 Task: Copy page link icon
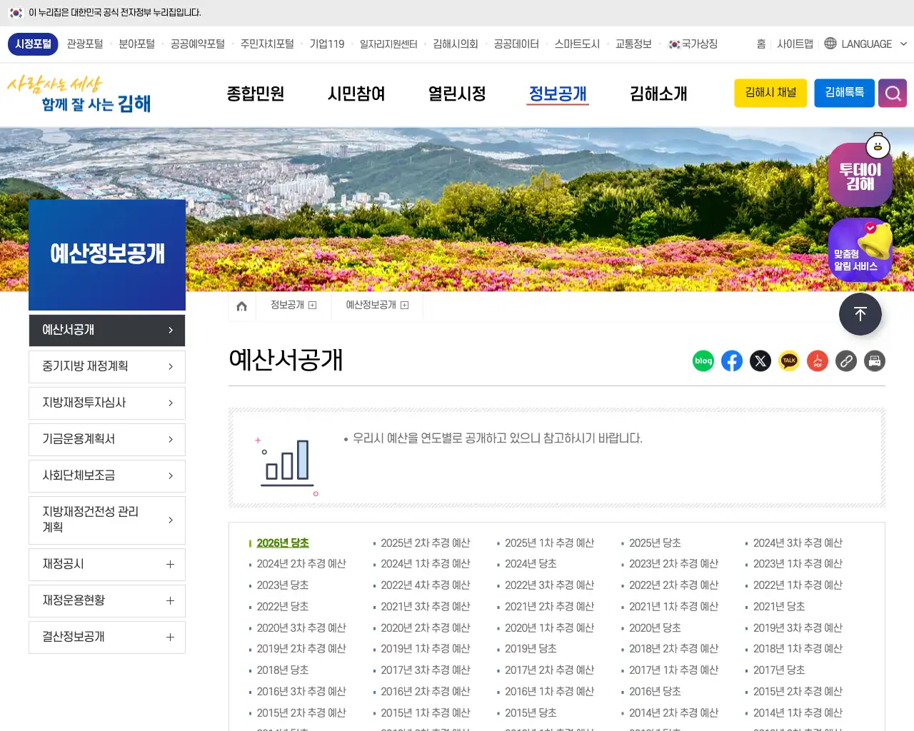tap(846, 361)
